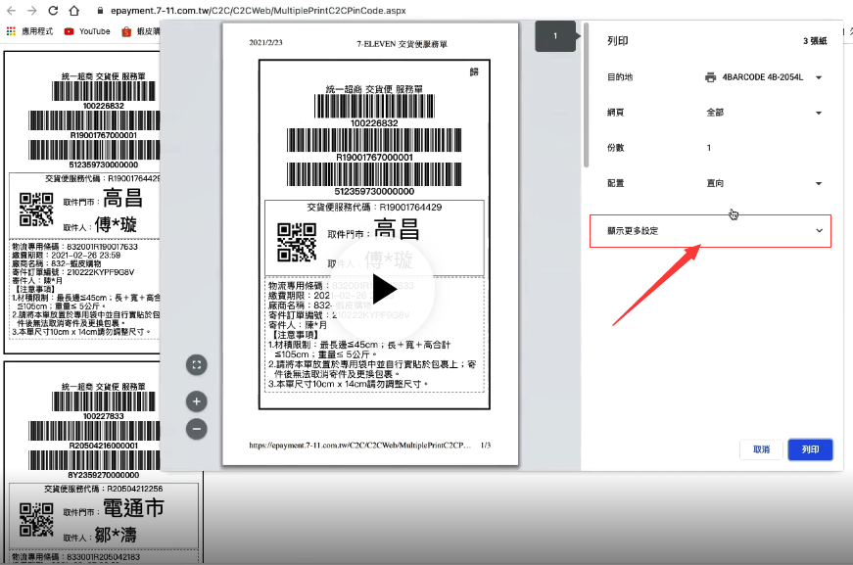Screen dimensions: 853x565
Task: Click the site lock icon
Action: 100,11
